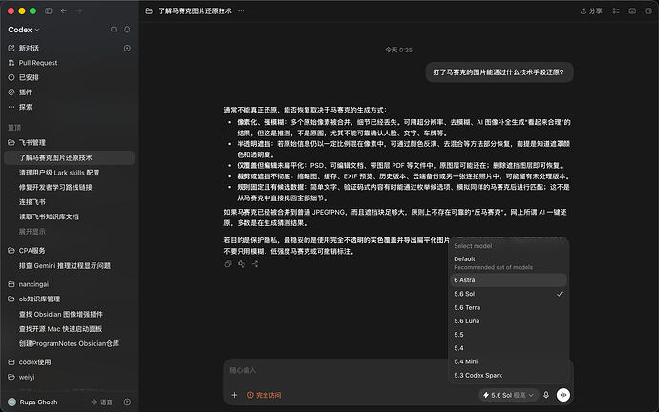Click the back navigation arrow
659x412 pixels.
(x=63, y=10)
